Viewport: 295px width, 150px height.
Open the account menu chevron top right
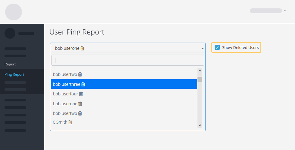tap(285, 10)
